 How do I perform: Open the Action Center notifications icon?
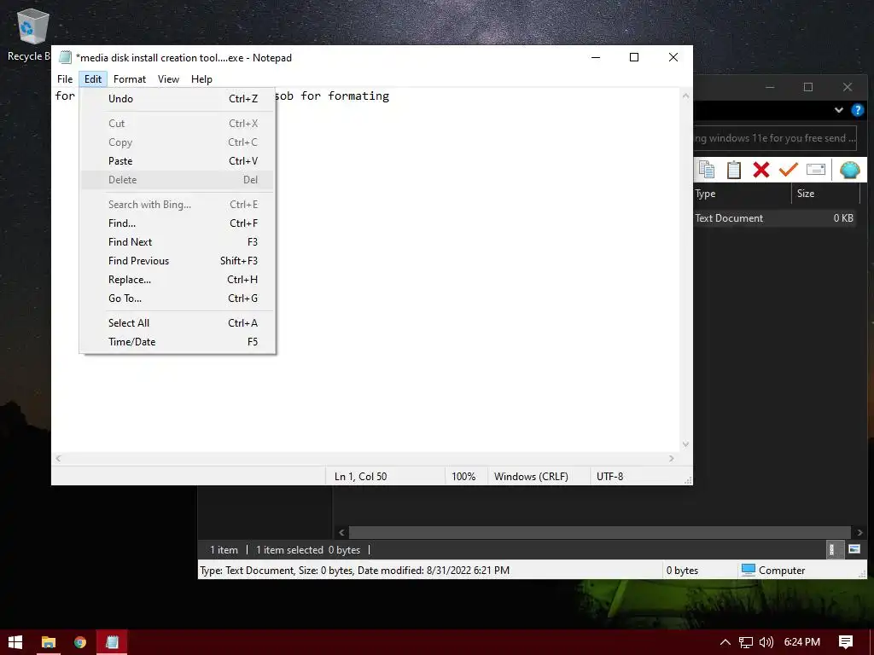pos(846,642)
